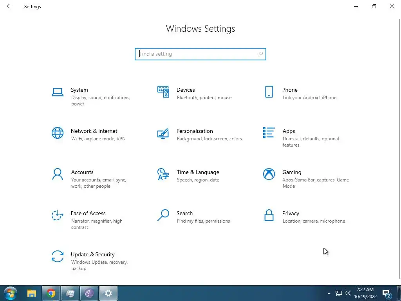401x301 pixels.
Task: Open the Gaming settings link
Action: click(x=292, y=172)
